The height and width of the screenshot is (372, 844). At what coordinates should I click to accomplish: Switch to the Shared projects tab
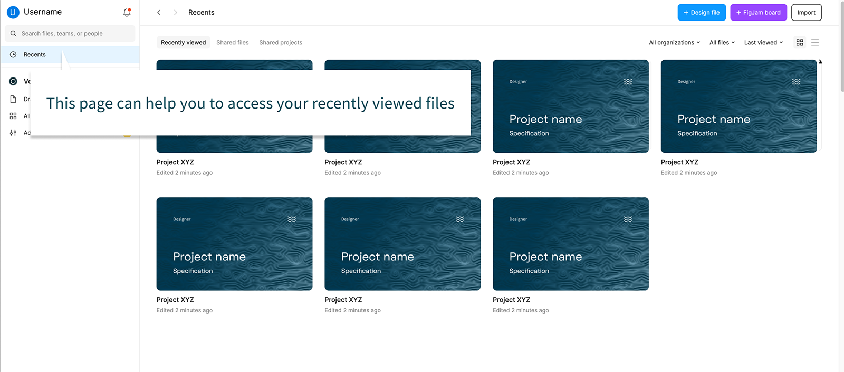click(x=281, y=42)
